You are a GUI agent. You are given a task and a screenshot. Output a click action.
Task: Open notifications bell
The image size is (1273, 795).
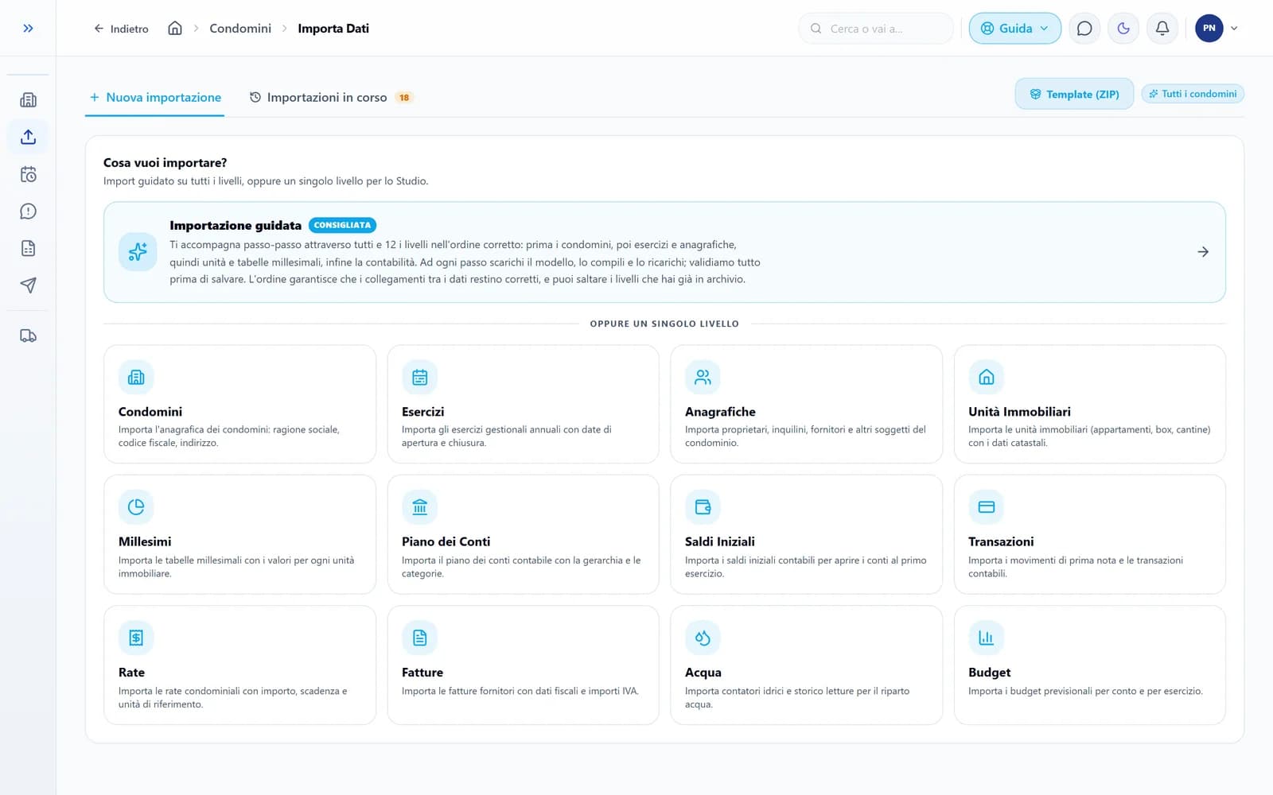click(1162, 29)
